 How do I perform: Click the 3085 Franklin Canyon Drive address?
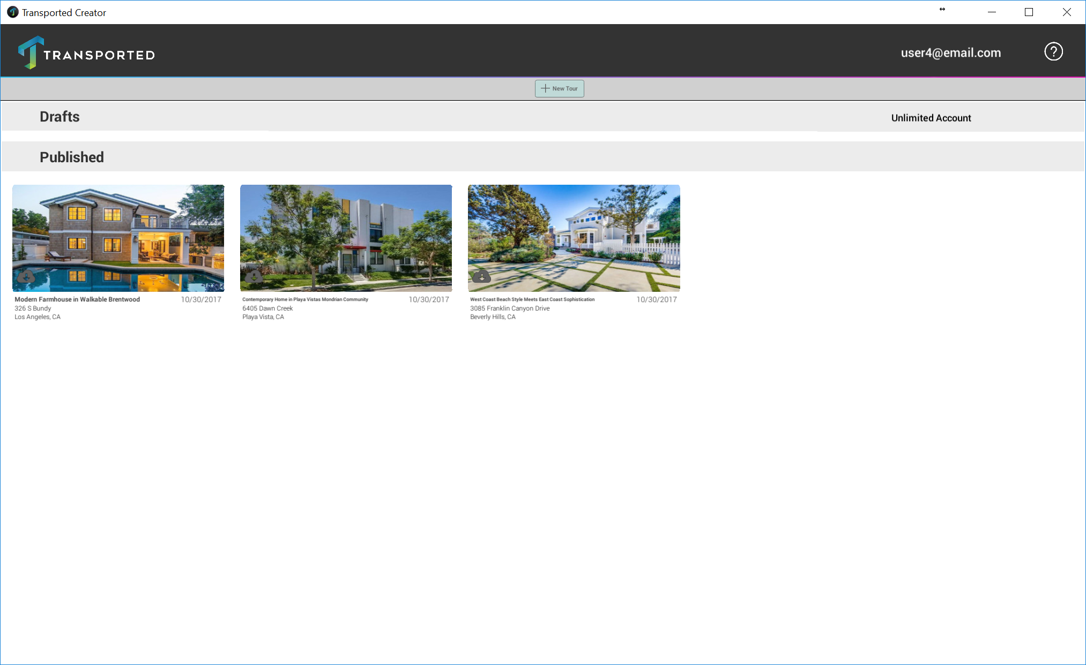point(510,308)
